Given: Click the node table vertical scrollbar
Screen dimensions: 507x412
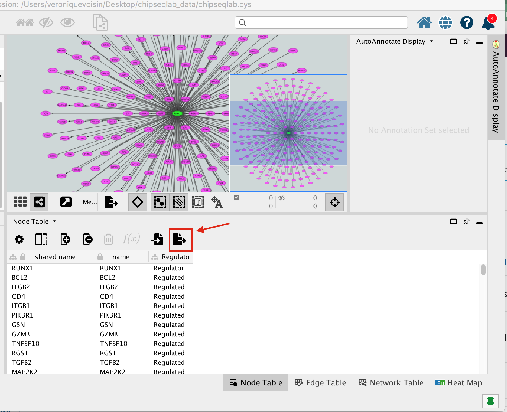Looking at the screenshot, I should [483, 270].
